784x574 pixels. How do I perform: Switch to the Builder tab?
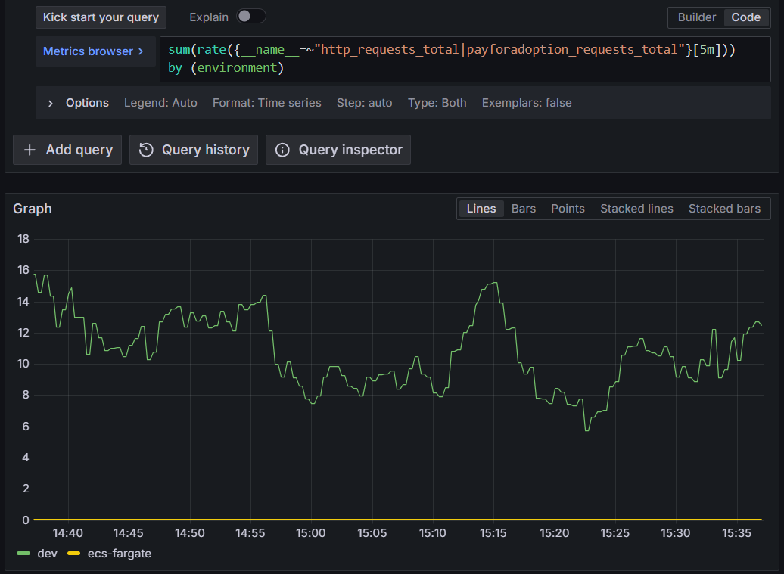tap(696, 17)
